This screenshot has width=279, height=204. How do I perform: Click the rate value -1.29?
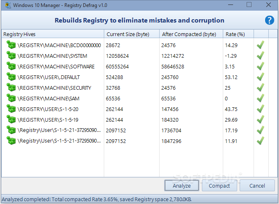click(231, 56)
